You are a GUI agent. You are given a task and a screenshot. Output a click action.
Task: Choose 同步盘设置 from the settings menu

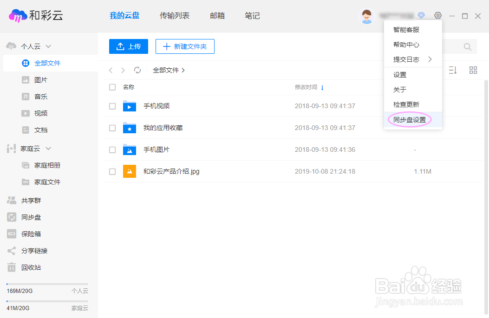tap(409, 119)
